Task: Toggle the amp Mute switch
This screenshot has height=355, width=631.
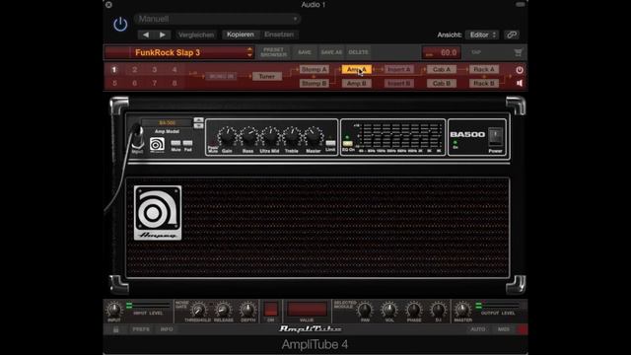Action: (175, 143)
